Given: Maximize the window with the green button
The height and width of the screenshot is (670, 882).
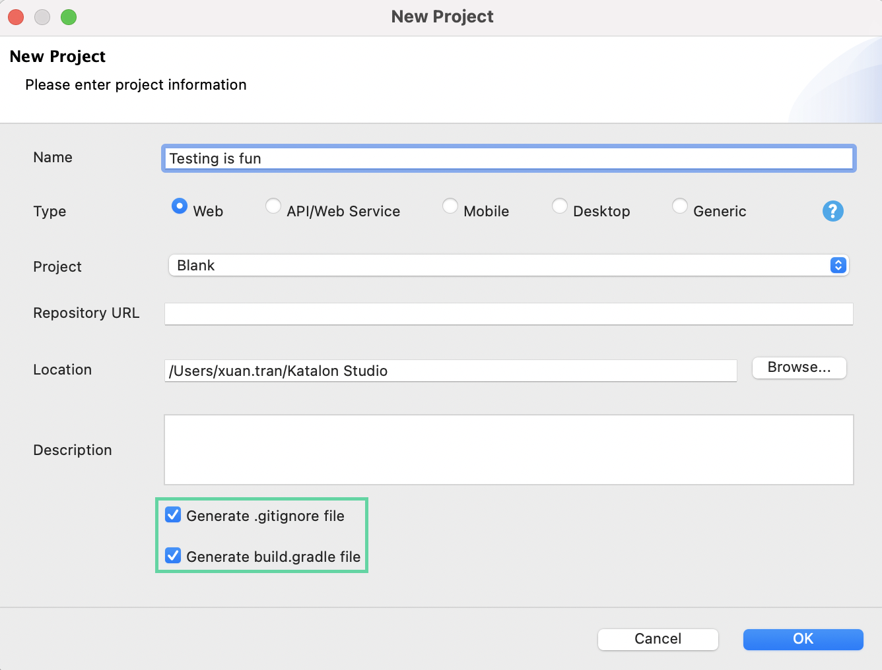Looking at the screenshot, I should click(x=69, y=17).
